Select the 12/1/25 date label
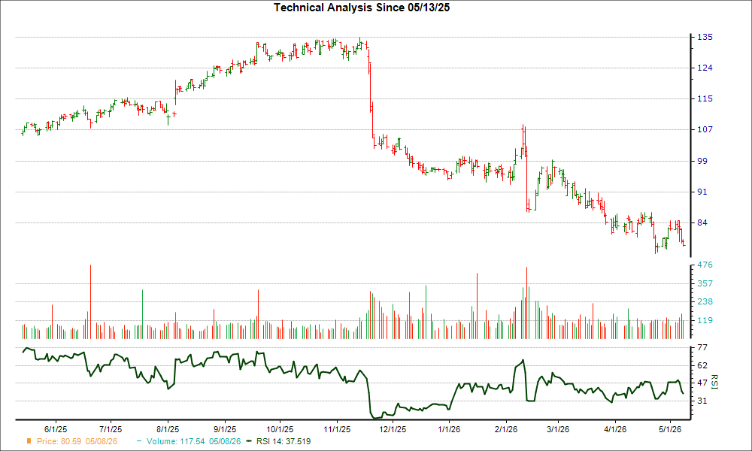Viewport: 752px width, 451px height. (x=393, y=429)
